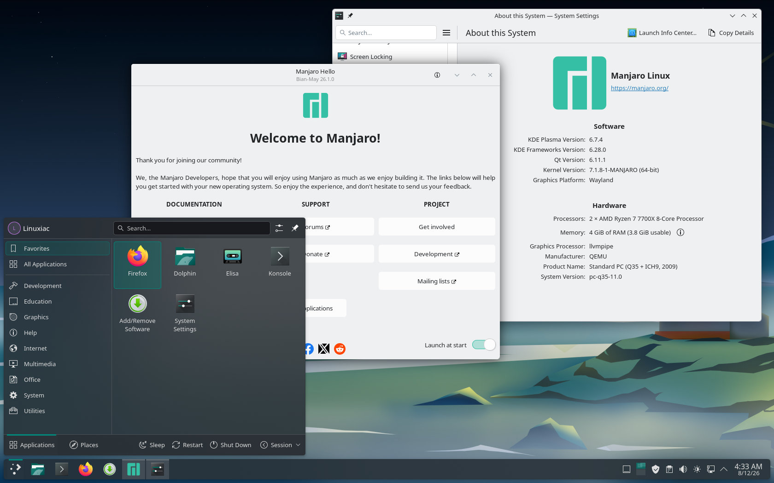Screen dimensions: 774x483
Task: Open the System category in launcher
Action: tap(58, 395)
